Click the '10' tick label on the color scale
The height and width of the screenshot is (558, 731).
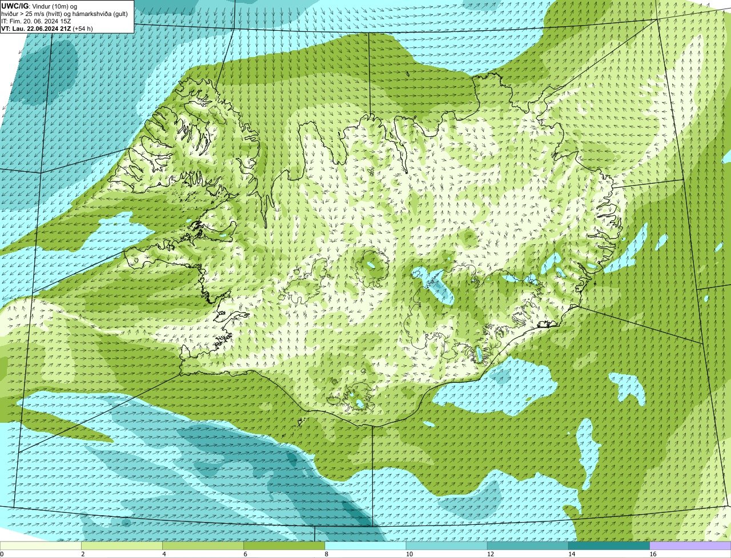409,554
